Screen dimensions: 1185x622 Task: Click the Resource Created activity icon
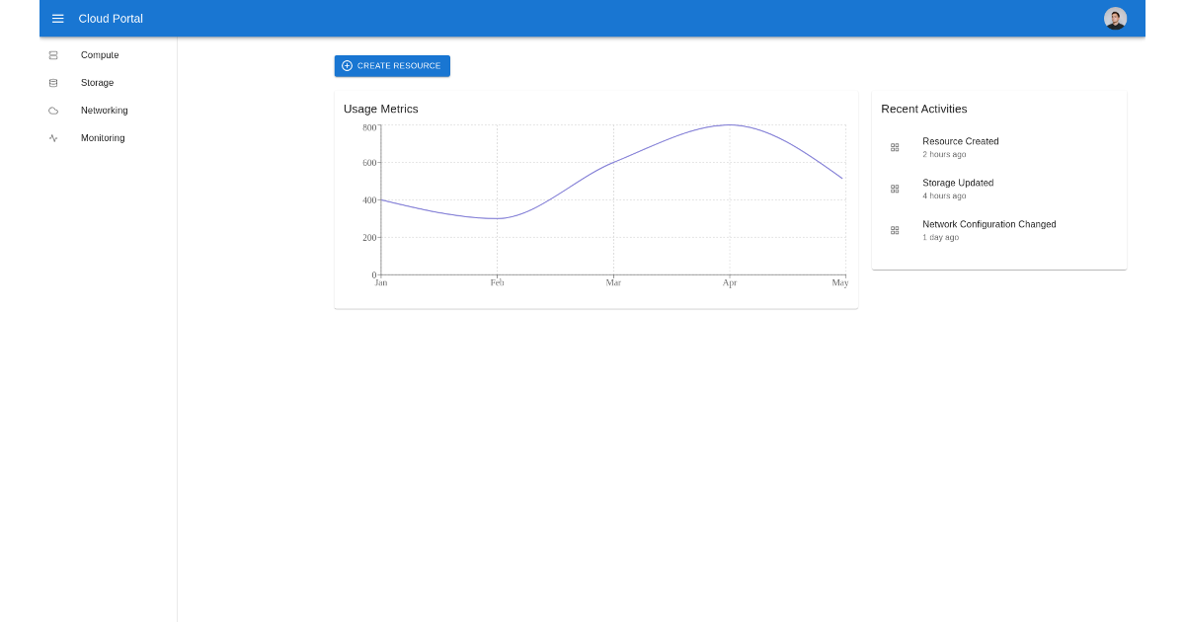895,147
